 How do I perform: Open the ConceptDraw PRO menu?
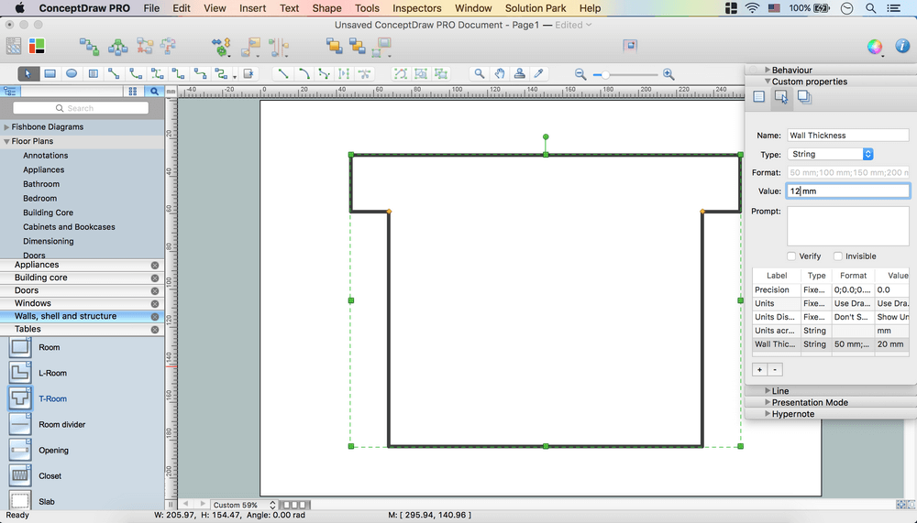[84, 8]
